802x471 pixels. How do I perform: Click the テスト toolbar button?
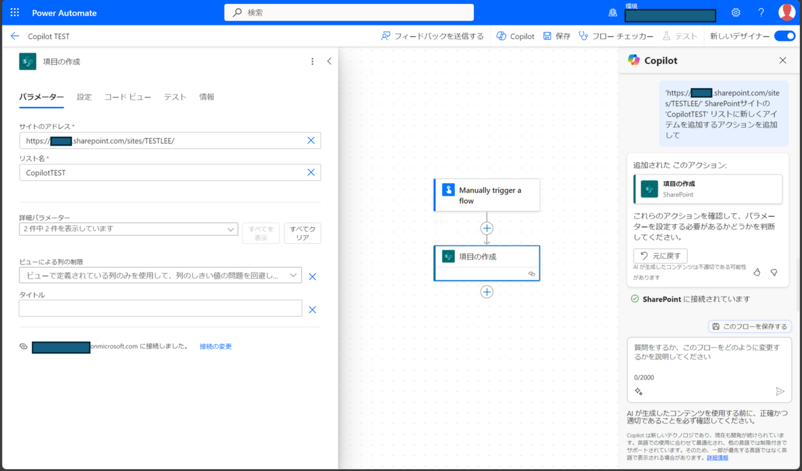click(x=680, y=36)
